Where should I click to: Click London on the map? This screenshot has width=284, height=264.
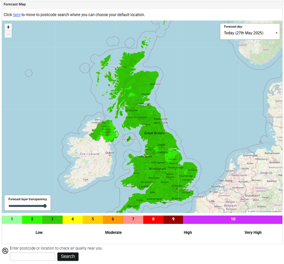coord(177,186)
